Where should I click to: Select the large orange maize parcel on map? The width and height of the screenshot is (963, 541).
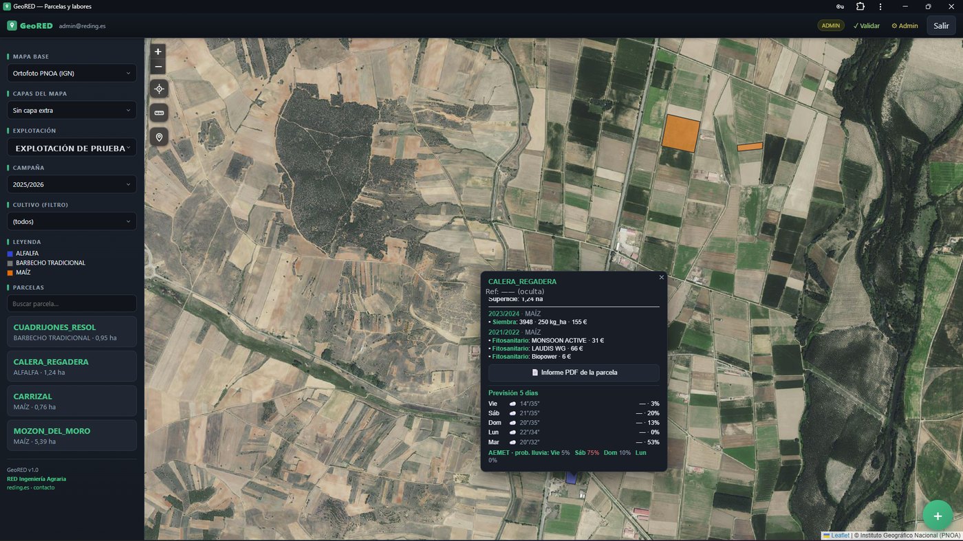(680, 133)
